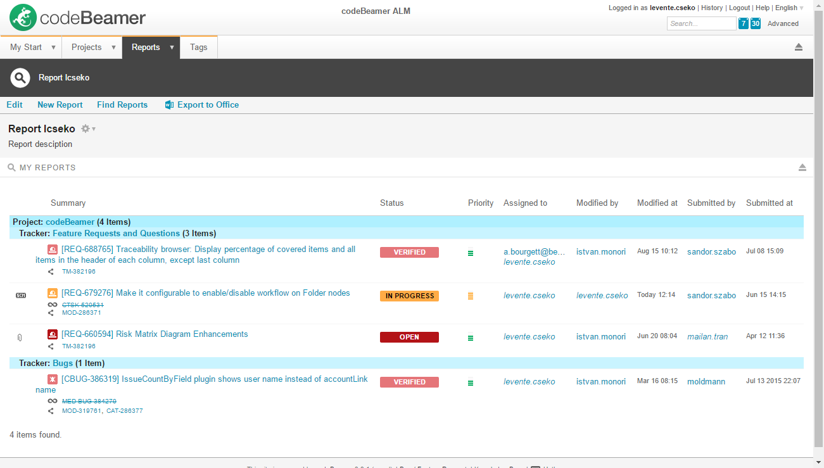Click the priority bars icon on REQ-688765 row
The height and width of the screenshot is (468, 824).
(x=471, y=253)
